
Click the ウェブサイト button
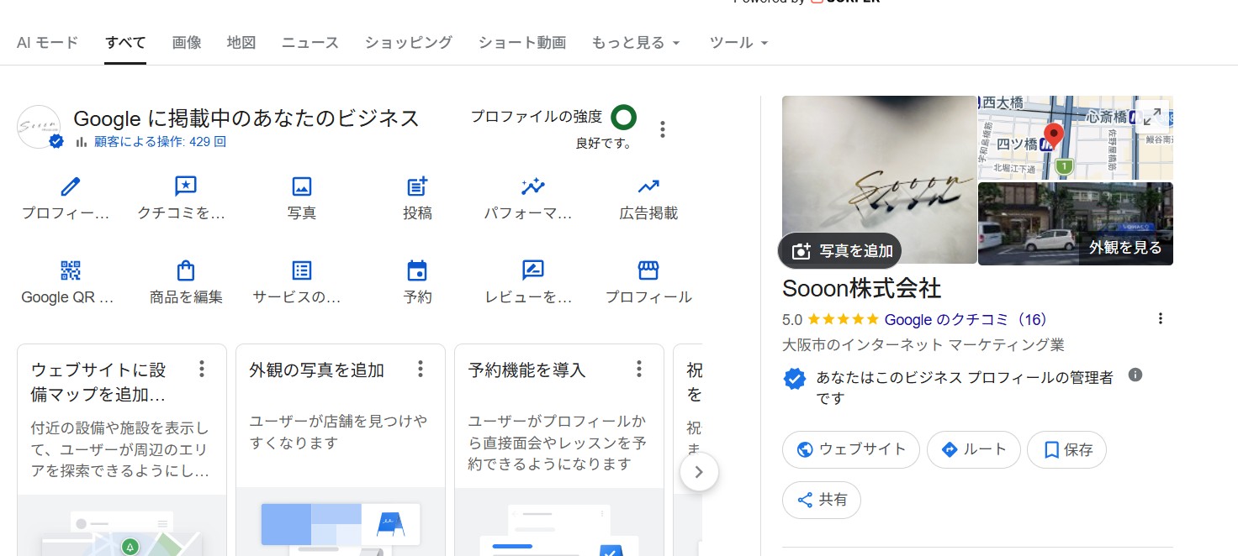pyautogui.click(x=850, y=449)
